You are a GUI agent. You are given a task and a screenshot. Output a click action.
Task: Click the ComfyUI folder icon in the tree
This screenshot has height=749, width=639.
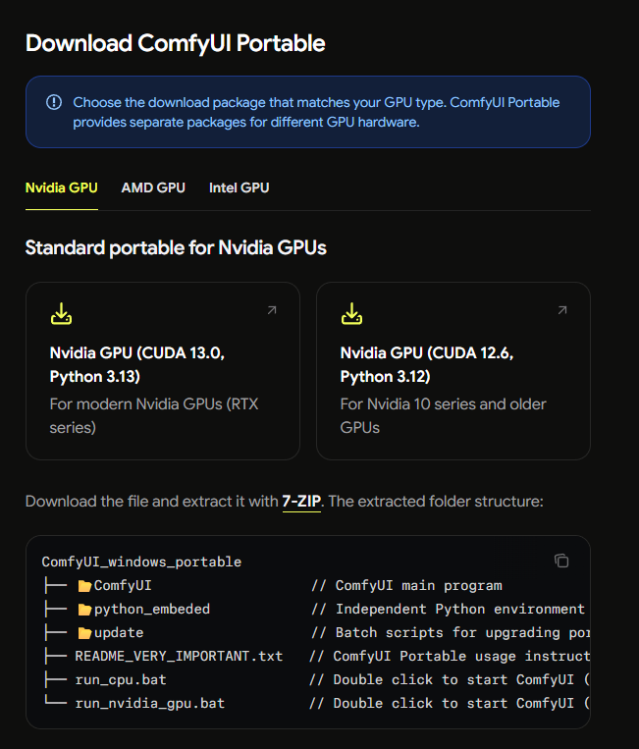tap(84, 586)
